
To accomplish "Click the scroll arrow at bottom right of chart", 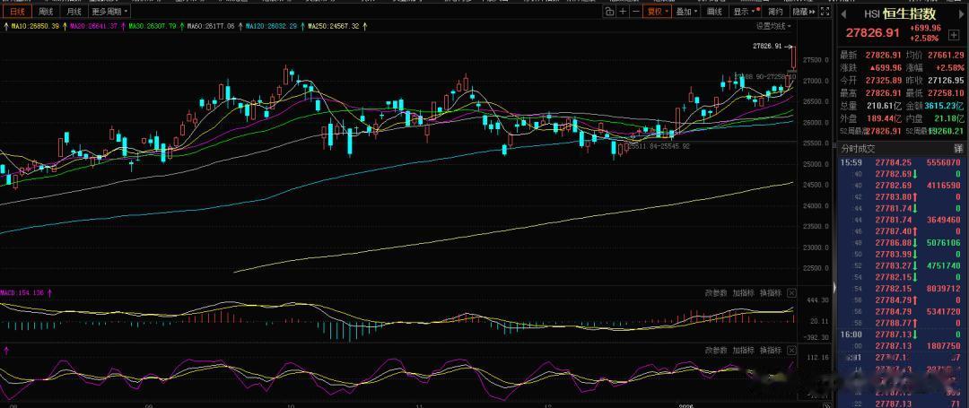I will pyautogui.click(x=826, y=405).
